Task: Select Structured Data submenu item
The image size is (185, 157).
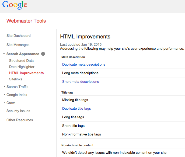Action: click(21, 61)
